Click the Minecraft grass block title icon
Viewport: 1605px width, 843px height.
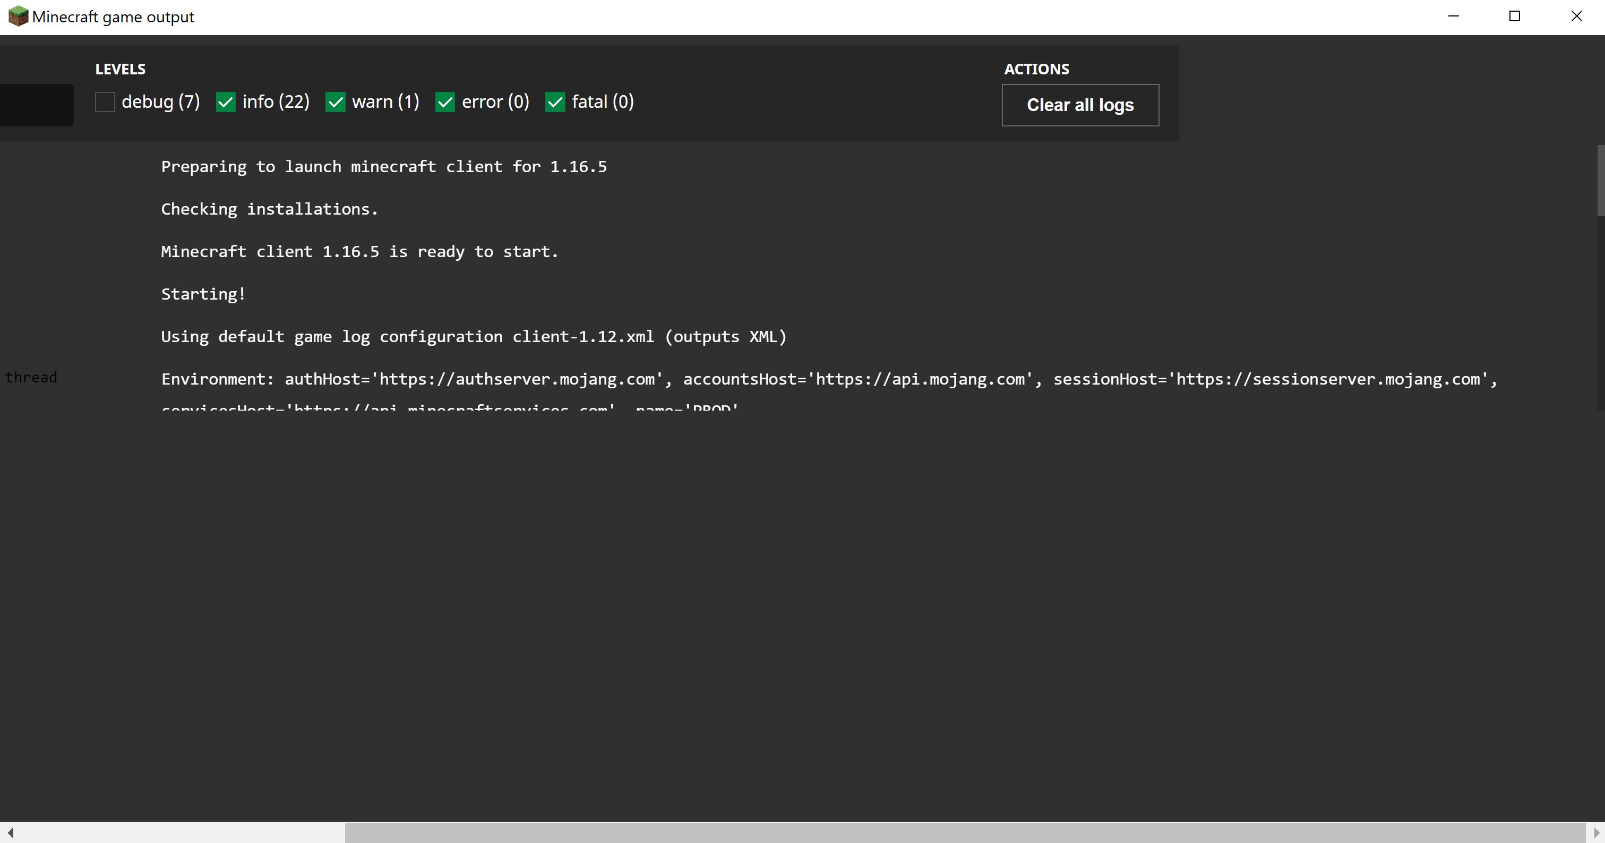coord(18,17)
